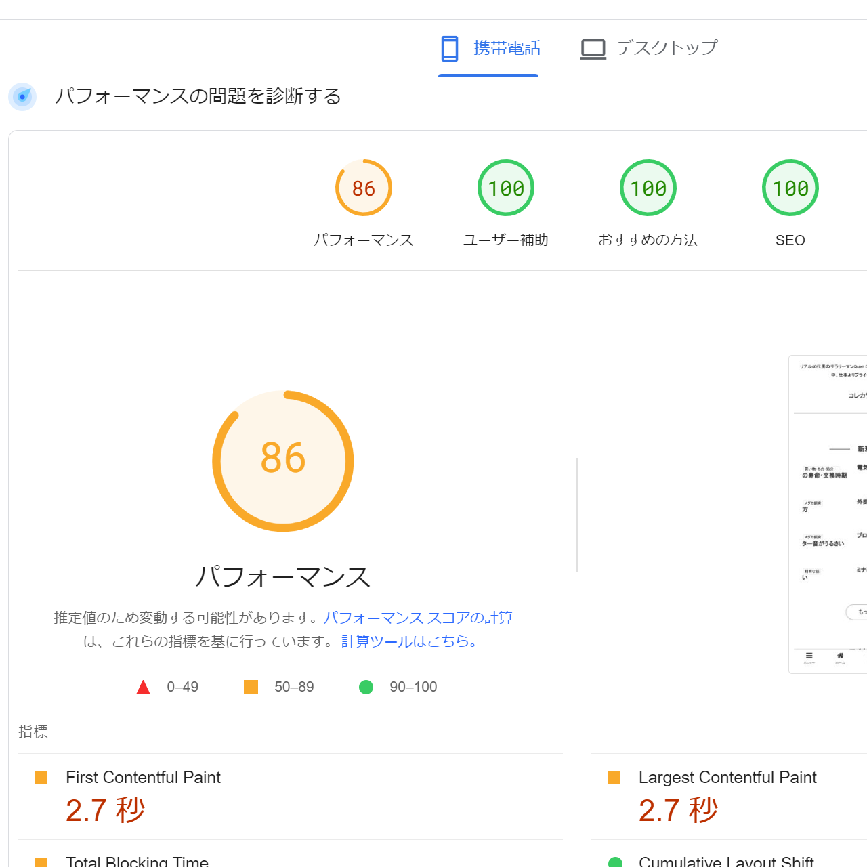Click the red triangle 0–49 legend icon

[143, 688]
